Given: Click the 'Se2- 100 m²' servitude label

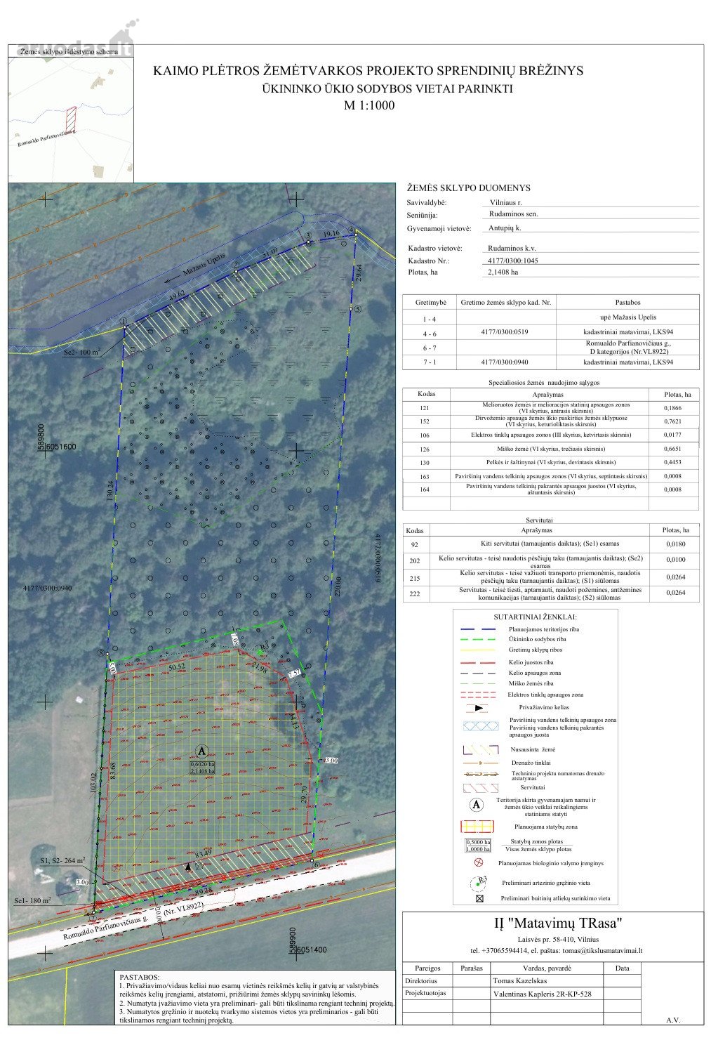Looking at the screenshot, I should point(83,351).
